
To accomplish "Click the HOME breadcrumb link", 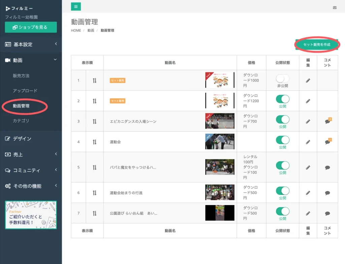I will pos(76,30).
